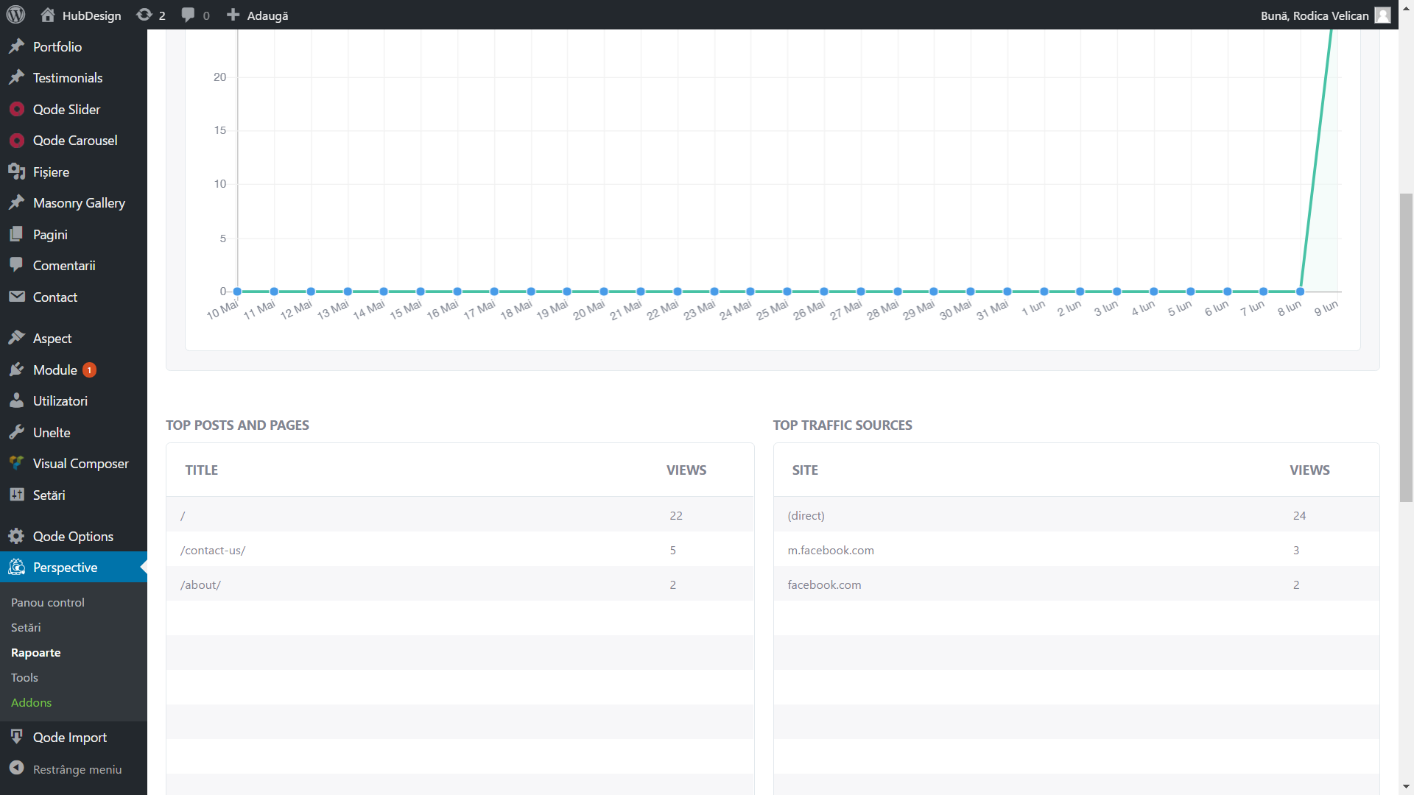Viewport: 1414px width, 795px height.
Task: Click the Module plugin icon
Action: click(x=16, y=370)
